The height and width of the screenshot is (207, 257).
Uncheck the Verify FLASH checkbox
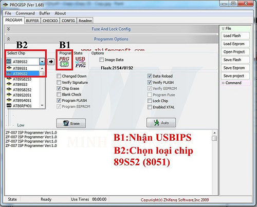(150, 82)
